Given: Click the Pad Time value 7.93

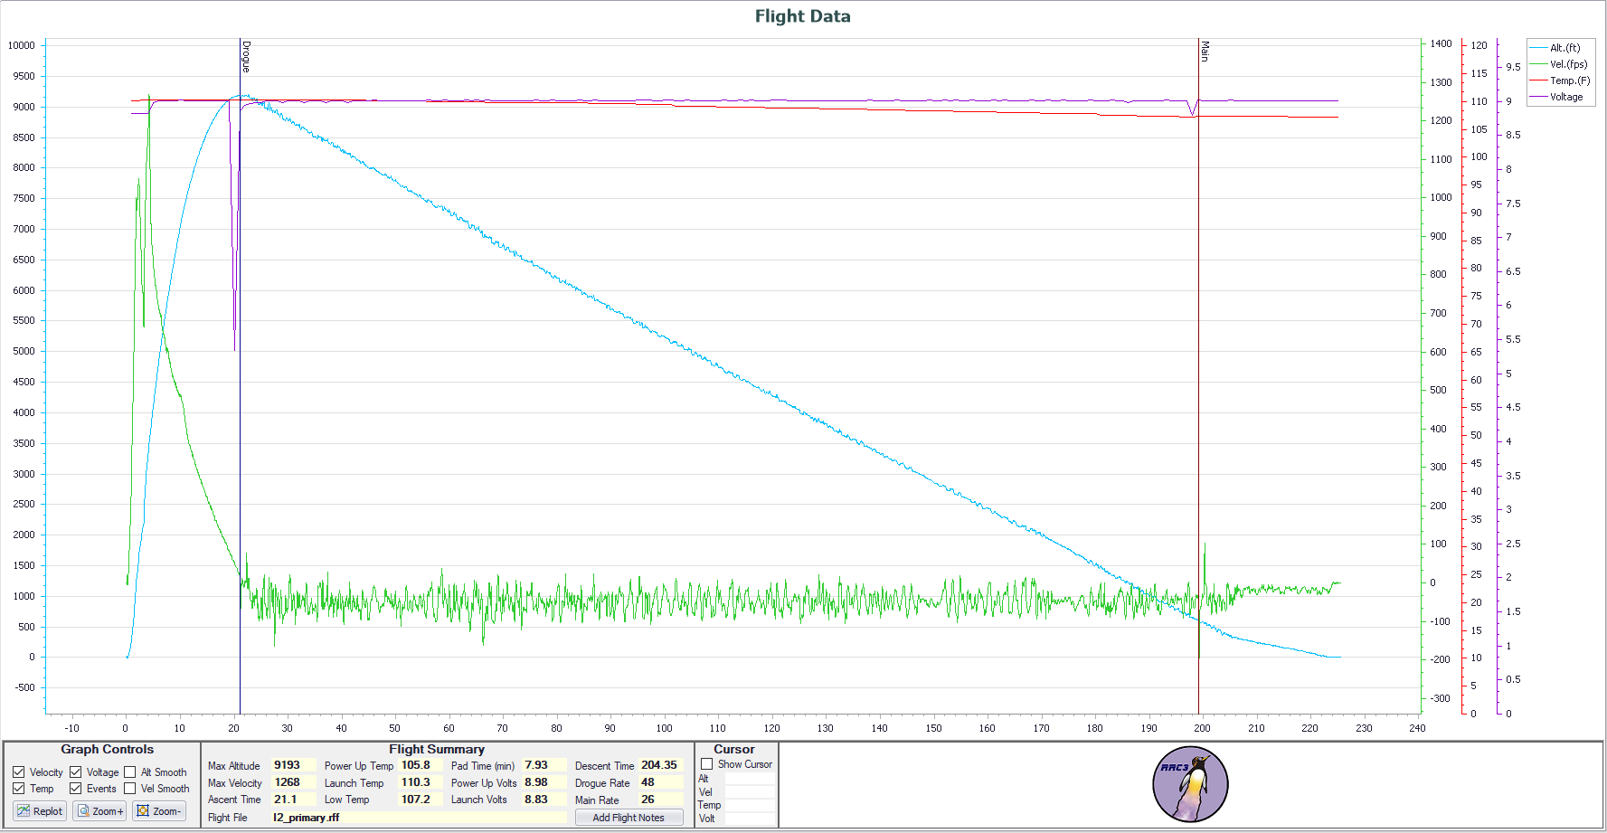Looking at the screenshot, I should (x=544, y=765).
